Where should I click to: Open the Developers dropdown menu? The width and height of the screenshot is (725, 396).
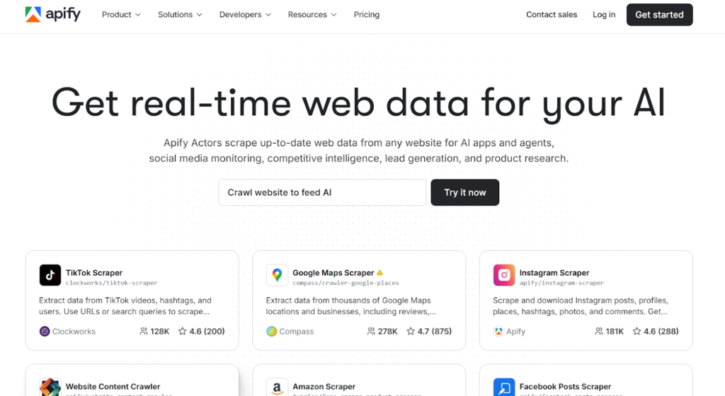click(245, 15)
